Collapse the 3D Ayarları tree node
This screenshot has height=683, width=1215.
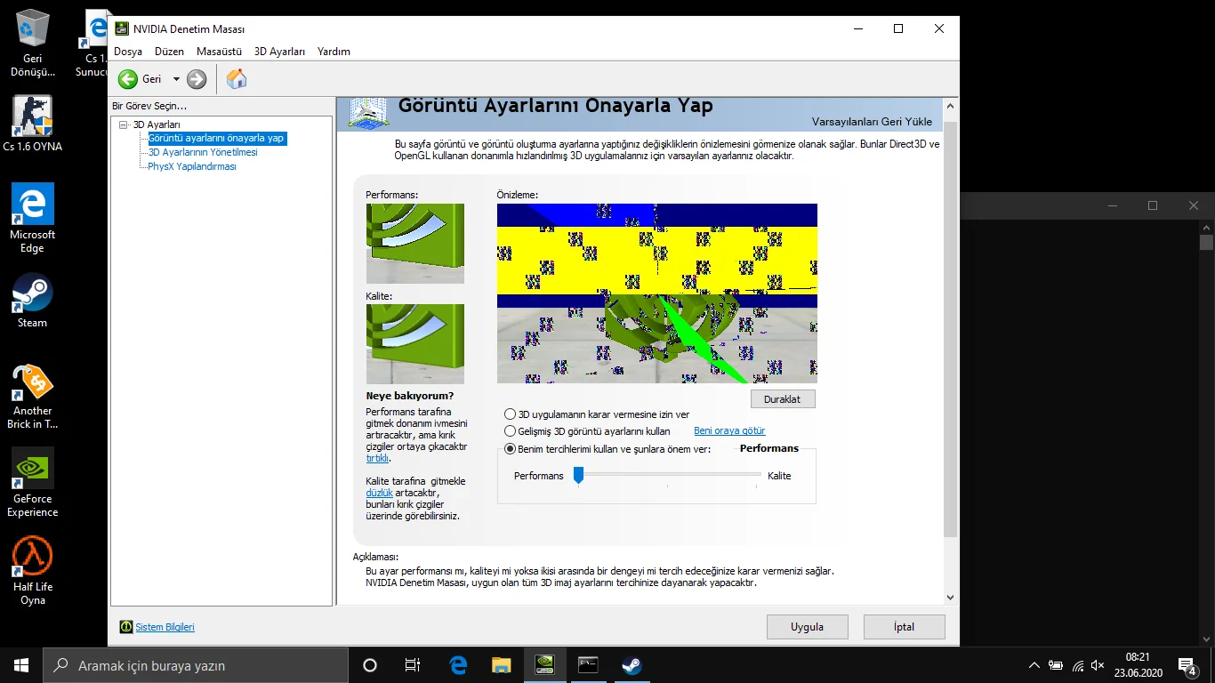124,125
